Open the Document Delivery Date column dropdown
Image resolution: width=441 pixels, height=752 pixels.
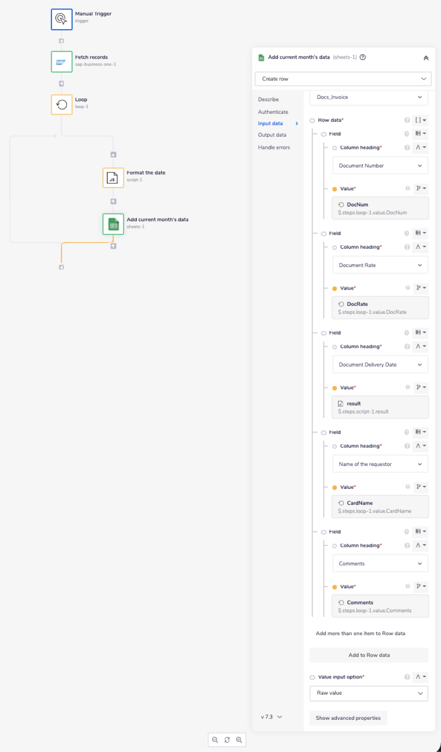coord(380,365)
